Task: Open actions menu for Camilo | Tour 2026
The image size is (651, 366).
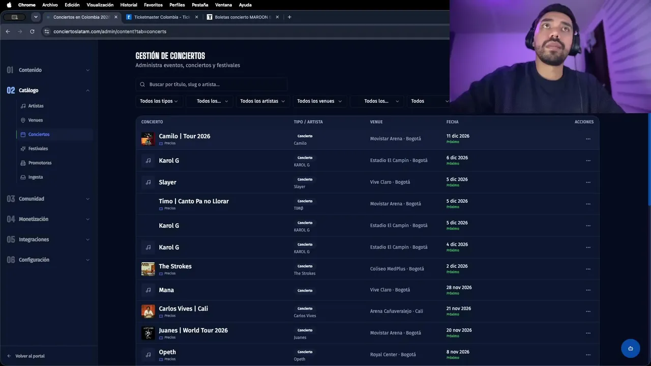Action: (x=588, y=139)
